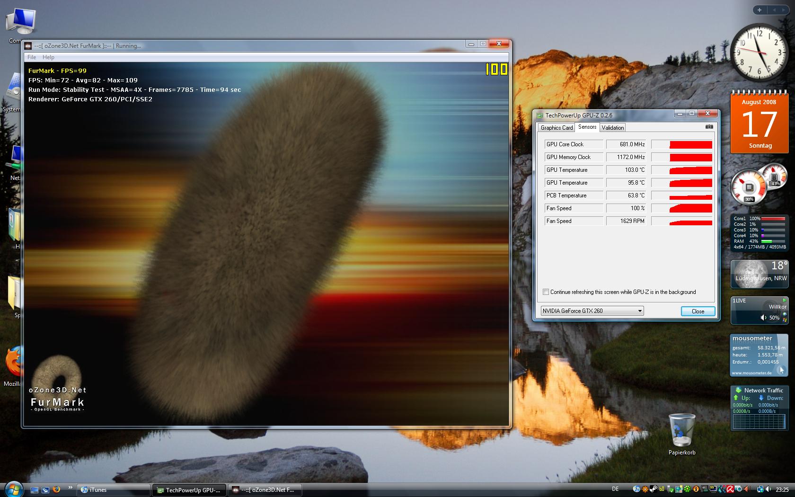Image resolution: width=795 pixels, height=497 pixels.
Task: Open the Help menu in FurMark
Action: (48, 57)
